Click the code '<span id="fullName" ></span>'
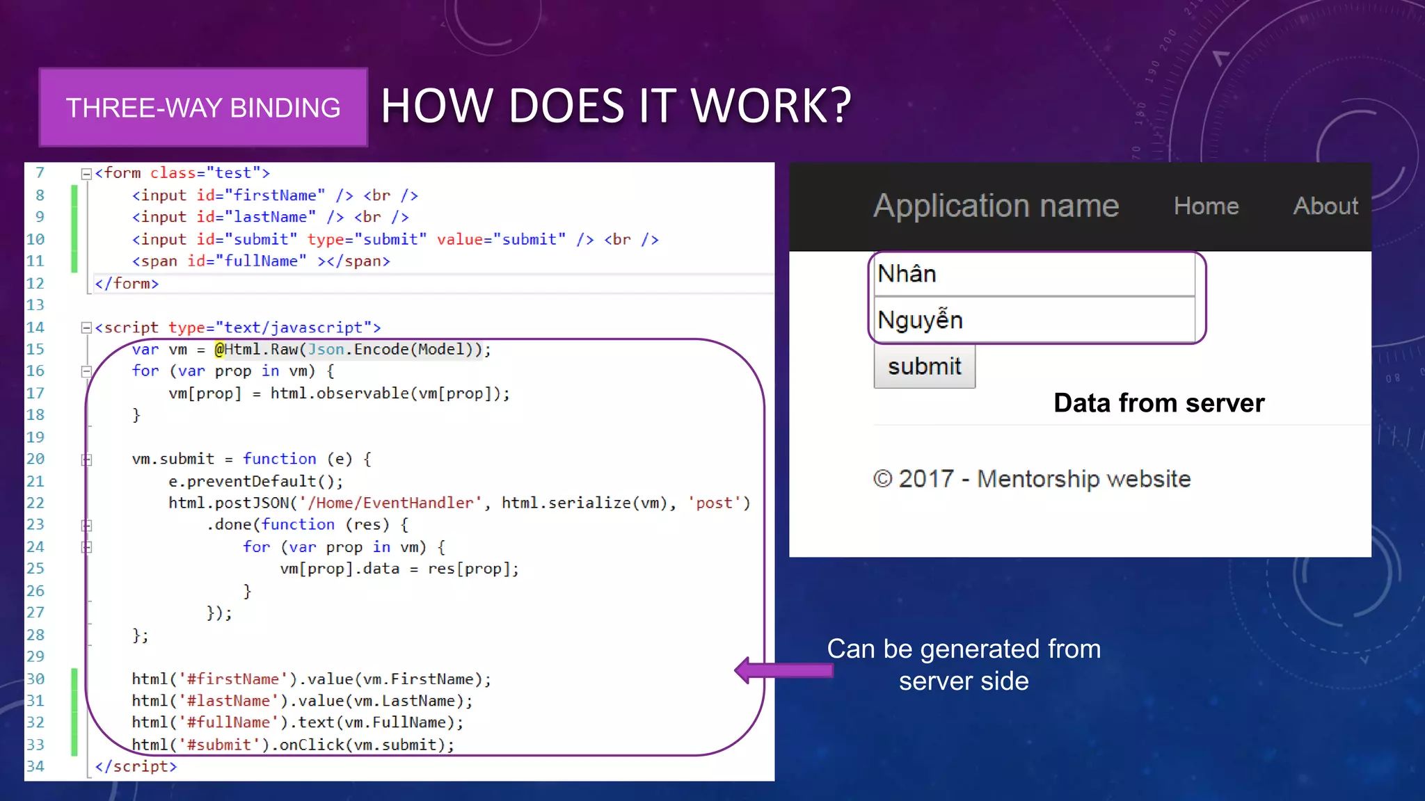This screenshot has height=801, width=1425. click(261, 261)
